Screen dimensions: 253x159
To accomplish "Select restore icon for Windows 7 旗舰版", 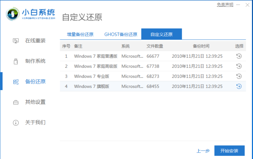I will (239, 86).
